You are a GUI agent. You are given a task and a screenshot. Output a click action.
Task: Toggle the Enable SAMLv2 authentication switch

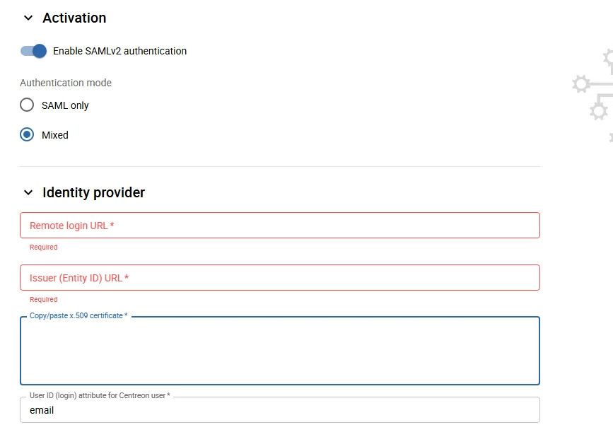click(34, 51)
